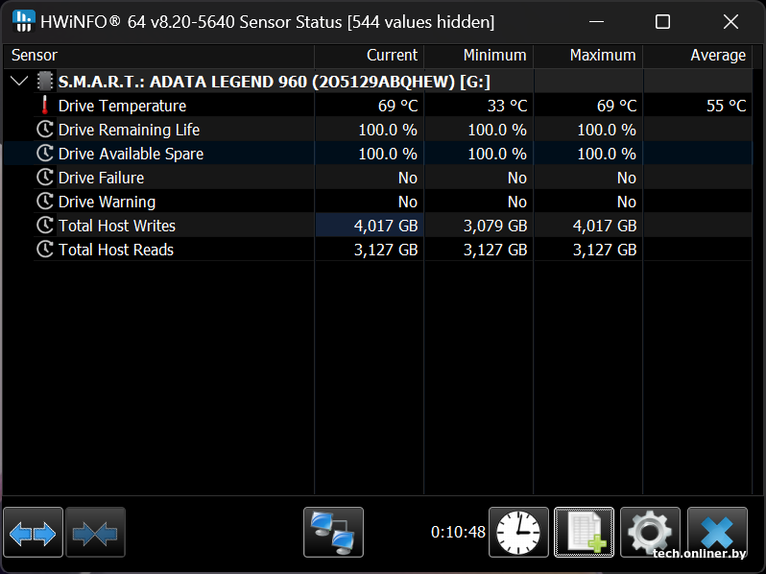Click Drive Failure current value No
Viewport: 766px width, 574px height.
click(x=407, y=178)
